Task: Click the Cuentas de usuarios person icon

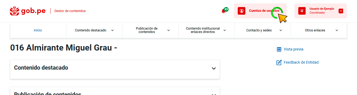Action: pos(242,11)
